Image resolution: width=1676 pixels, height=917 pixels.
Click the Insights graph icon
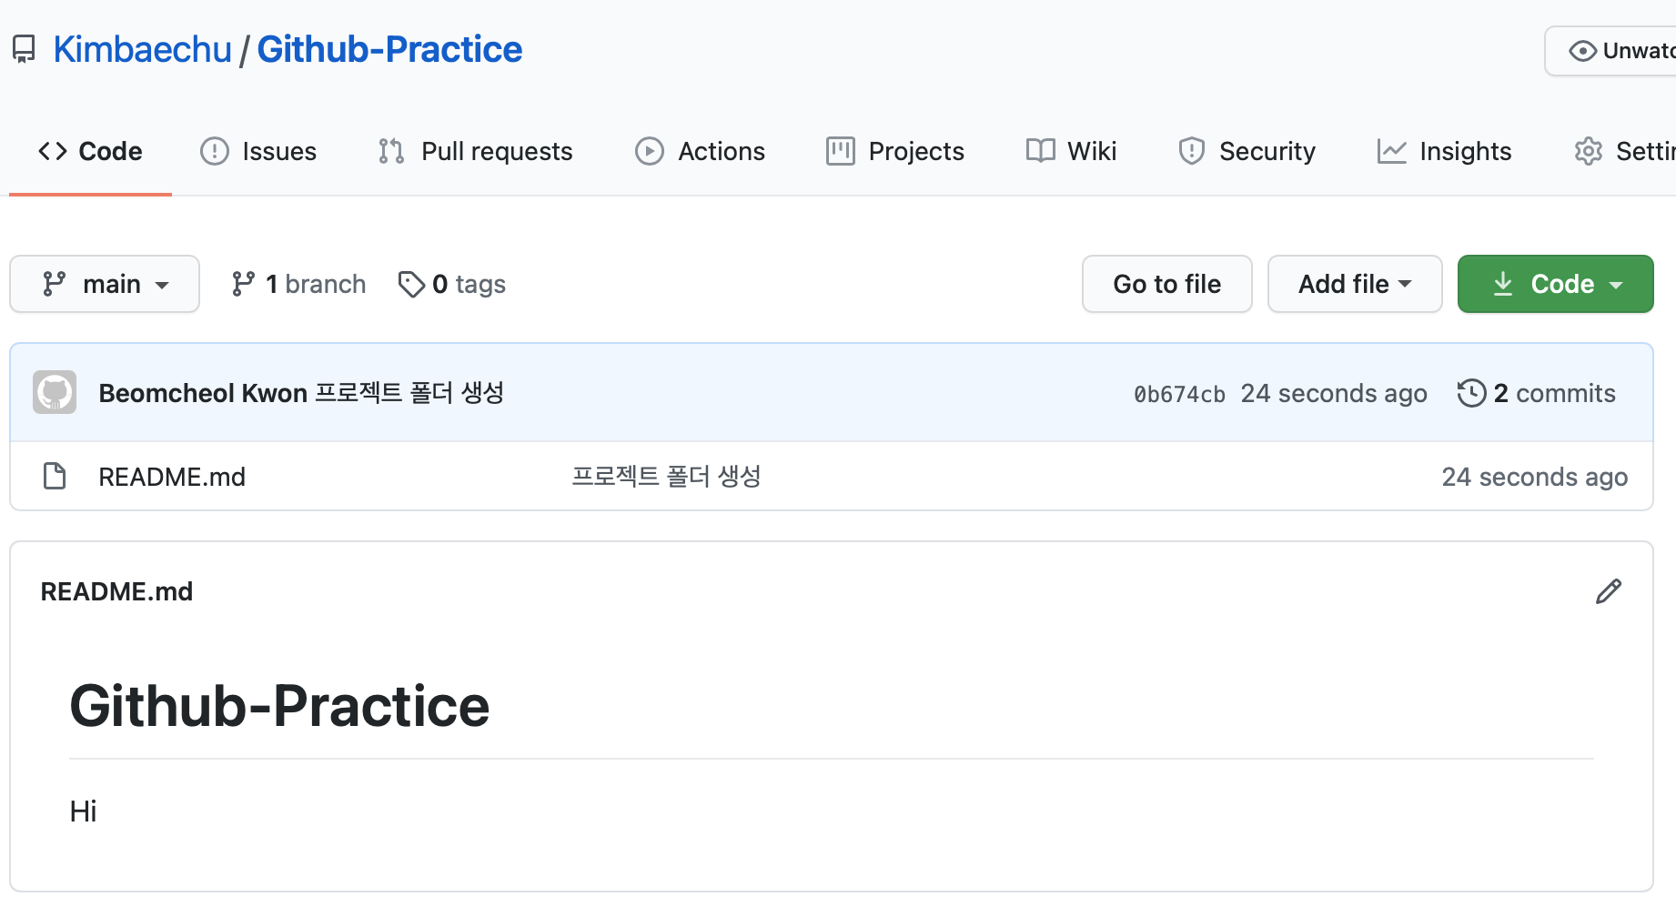1391,151
